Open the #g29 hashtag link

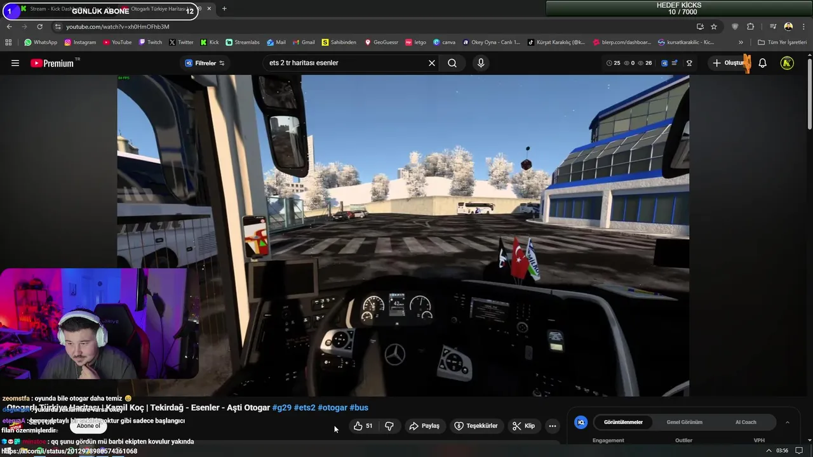click(281, 407)
